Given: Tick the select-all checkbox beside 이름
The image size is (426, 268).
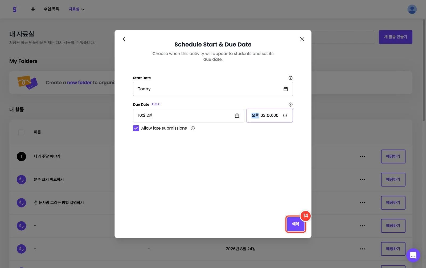Looking at the screenshot, I should click(x=22, y=132).
